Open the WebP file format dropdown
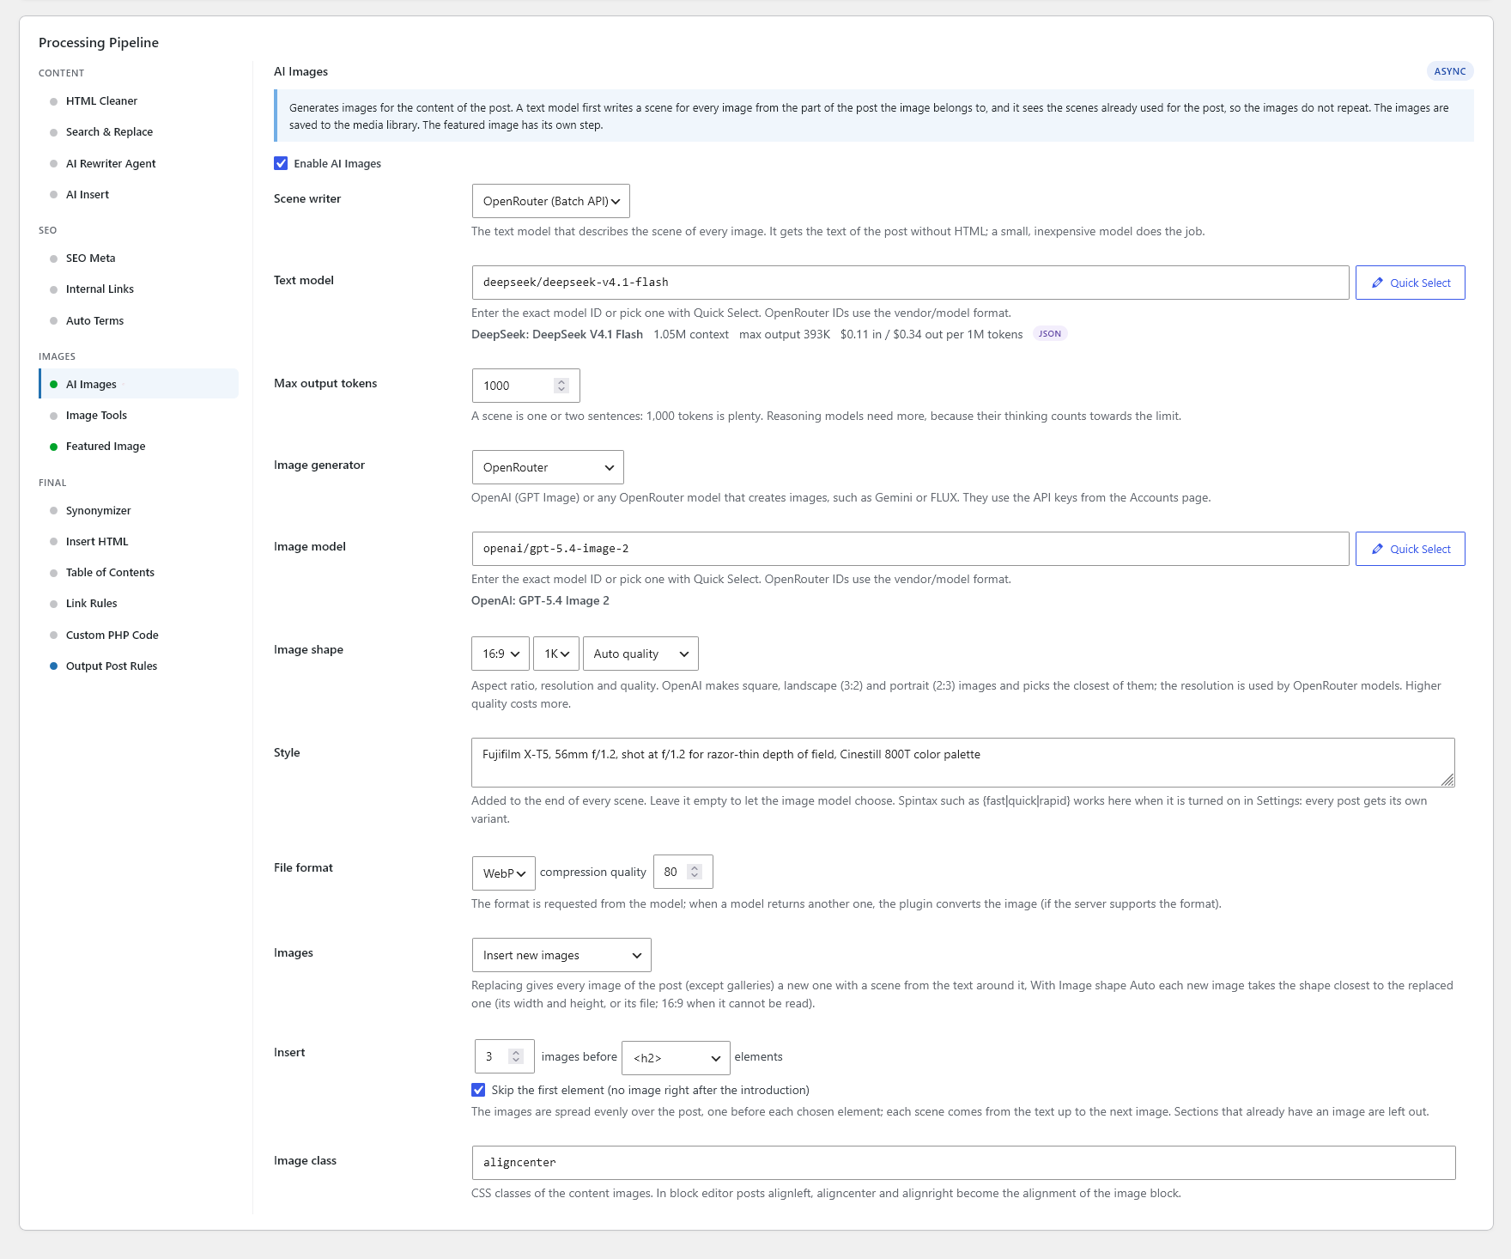 [x=504, y=873]
